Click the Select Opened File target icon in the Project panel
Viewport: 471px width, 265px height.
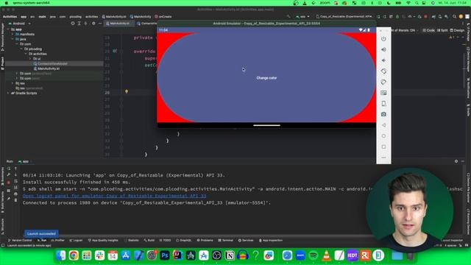pyautogui.click(x=73, y=24)
